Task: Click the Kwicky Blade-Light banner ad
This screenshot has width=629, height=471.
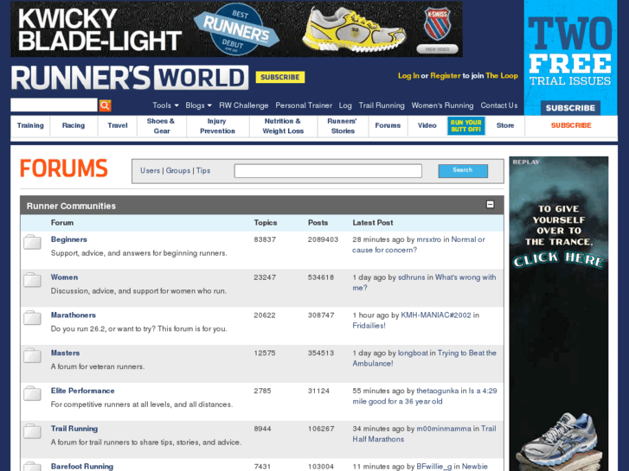Action: point(236,29)
